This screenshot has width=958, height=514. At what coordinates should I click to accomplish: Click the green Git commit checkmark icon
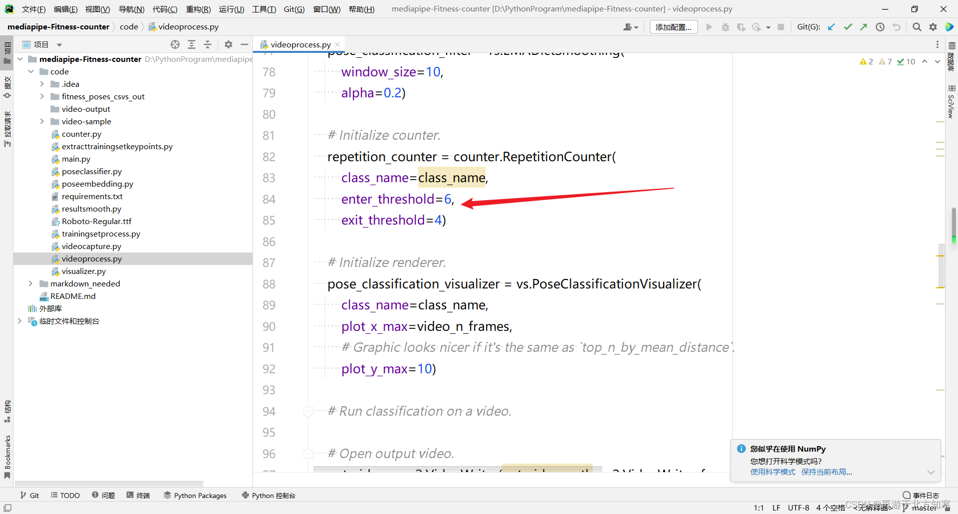click(848, 27)
